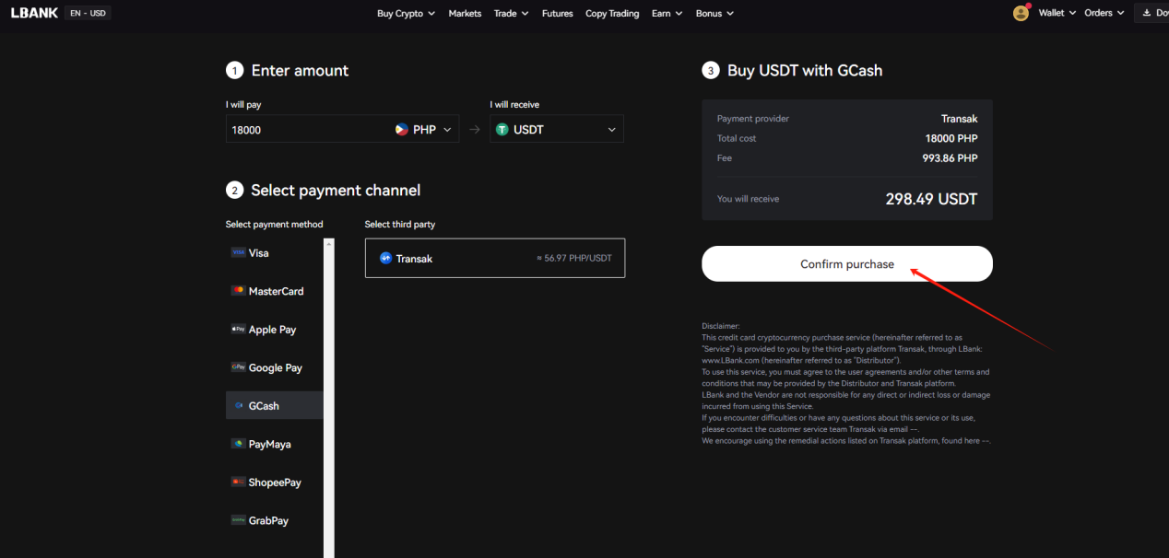The width and height of the screenshot is (1169, 558).
Task: Click the 298.49 USDT receive amount
Action: coord(931,199)
